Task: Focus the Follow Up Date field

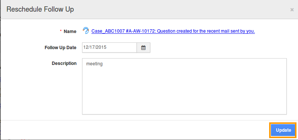Action: click(109, 48)
